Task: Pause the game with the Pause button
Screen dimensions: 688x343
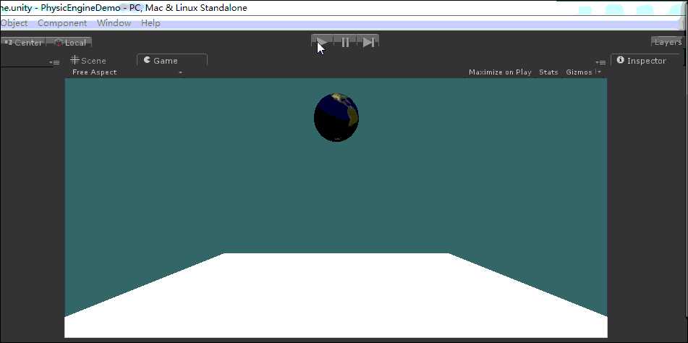Action: [x=345, y=42]
